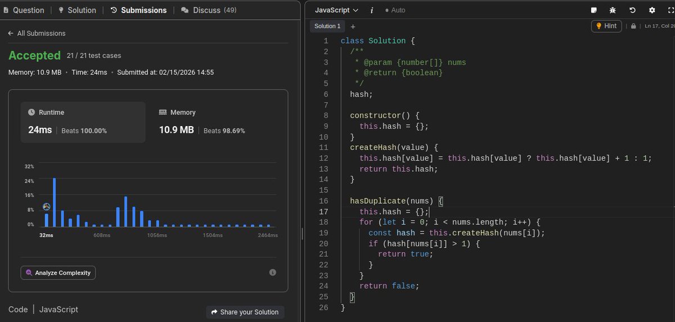Click the 21 / 21 test cases text
The image size is (675, 322).
point(94,56)
